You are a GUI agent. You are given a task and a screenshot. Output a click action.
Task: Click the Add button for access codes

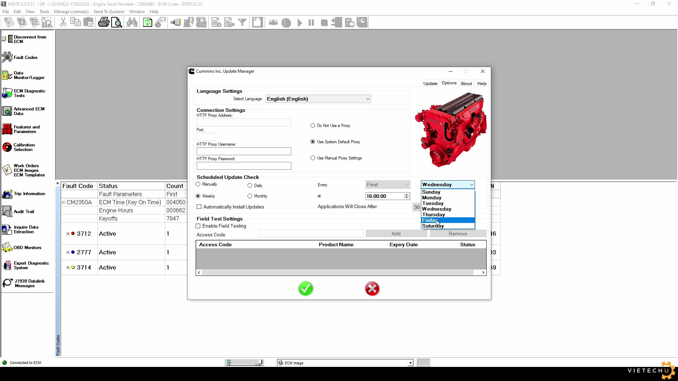click(x=396, y=233)
